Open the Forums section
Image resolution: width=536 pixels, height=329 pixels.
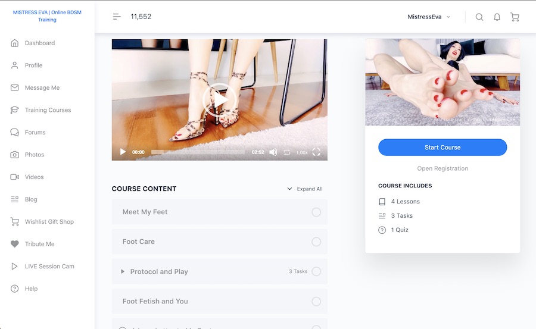click(35, 132)
